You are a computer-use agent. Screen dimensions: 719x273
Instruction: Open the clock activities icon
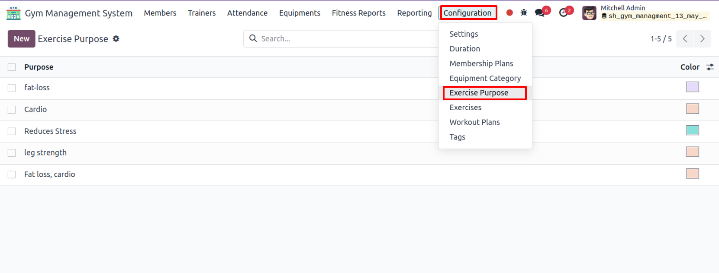pyautogui.click(x=564, y=13)
